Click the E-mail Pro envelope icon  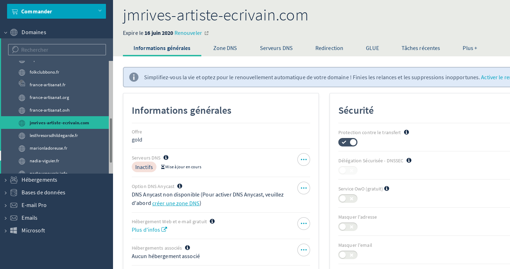click(x=14, y=205)
